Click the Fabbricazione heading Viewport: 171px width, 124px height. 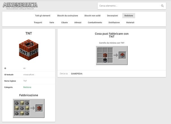click(x=29, y=95)
